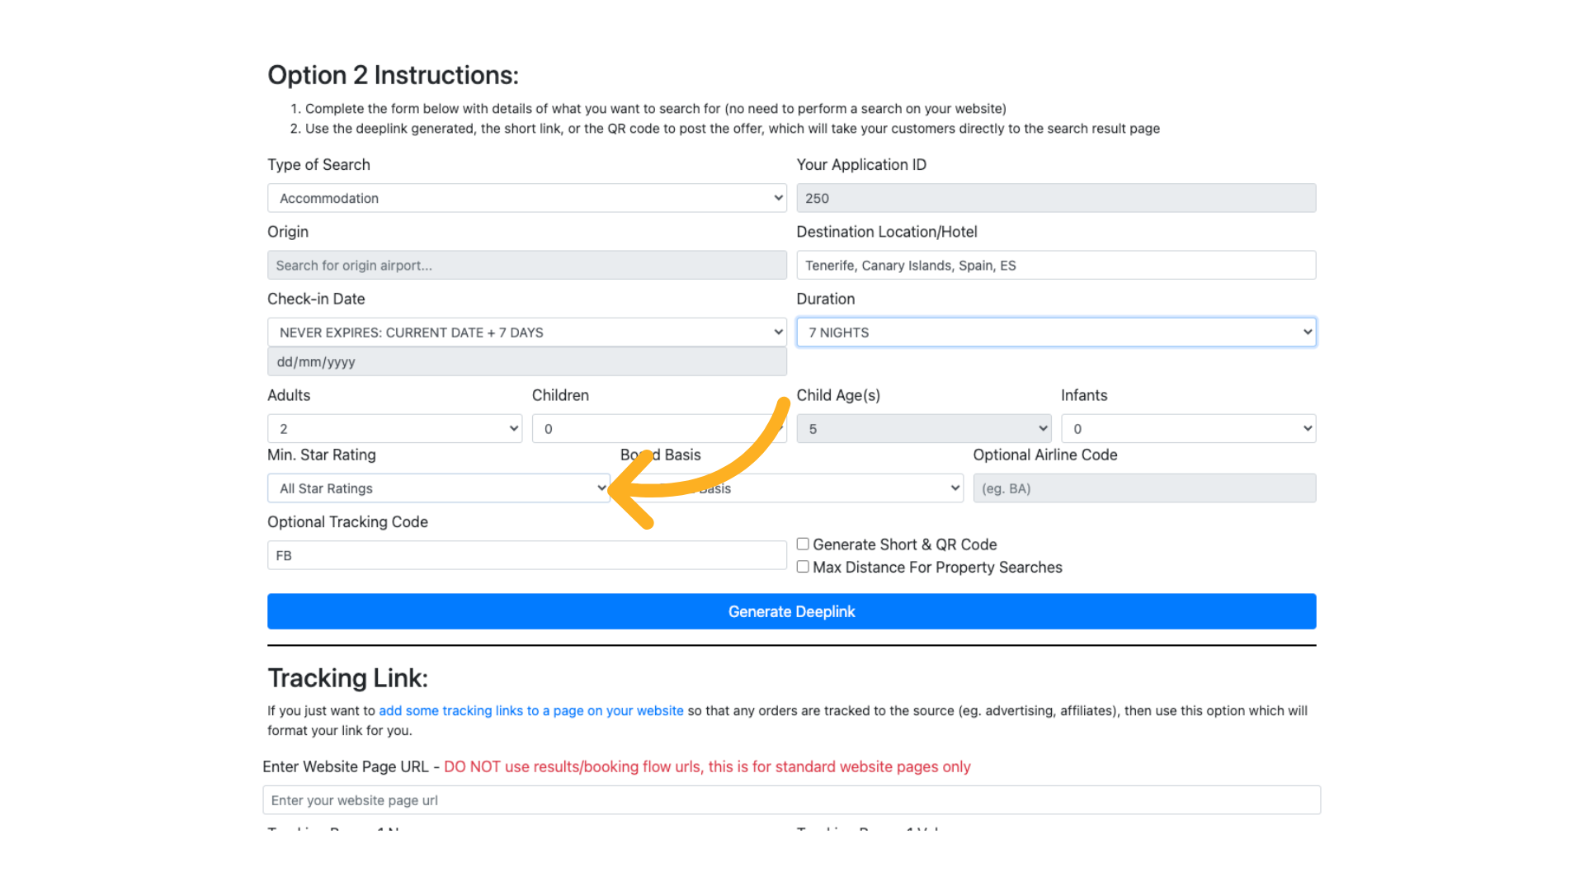Open the Type of Search dropdown
1584x891 pixels.
pos(526,198)
